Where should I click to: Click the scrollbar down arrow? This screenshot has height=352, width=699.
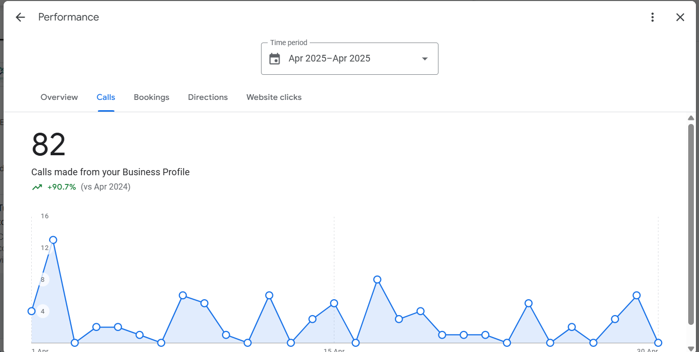[x=691, y=348]
